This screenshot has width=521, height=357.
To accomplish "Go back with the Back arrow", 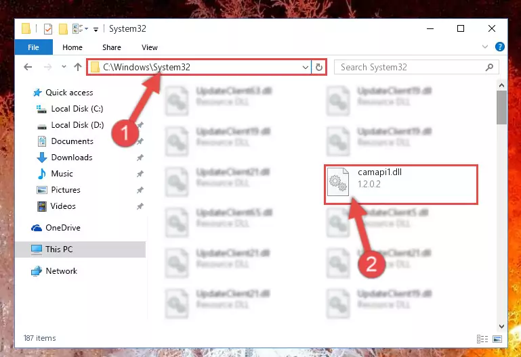I will coord(28,67).
